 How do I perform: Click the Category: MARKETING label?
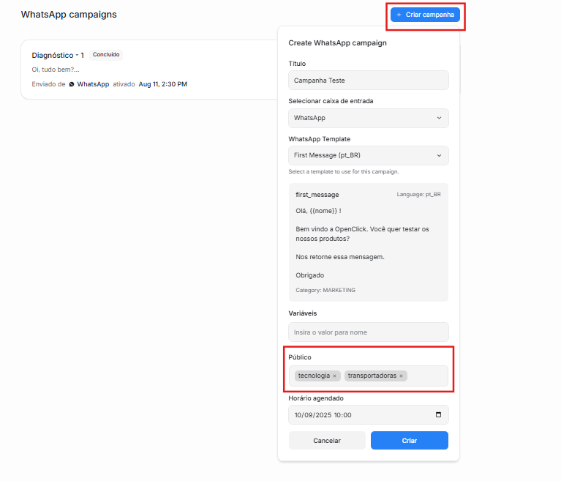[325, 290]
